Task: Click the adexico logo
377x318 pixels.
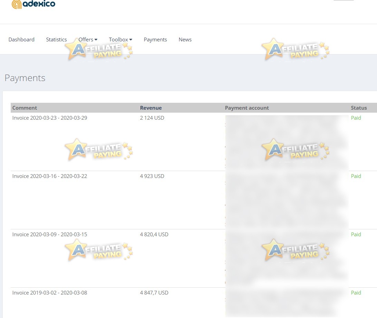Action: pos(33,4)
